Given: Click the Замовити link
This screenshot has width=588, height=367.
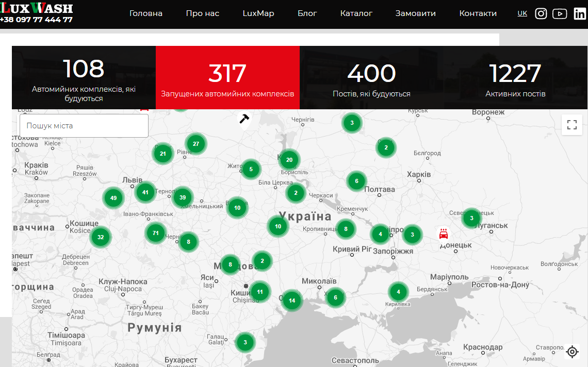Looking at the screenshot, I should click(x=416, y=13).
